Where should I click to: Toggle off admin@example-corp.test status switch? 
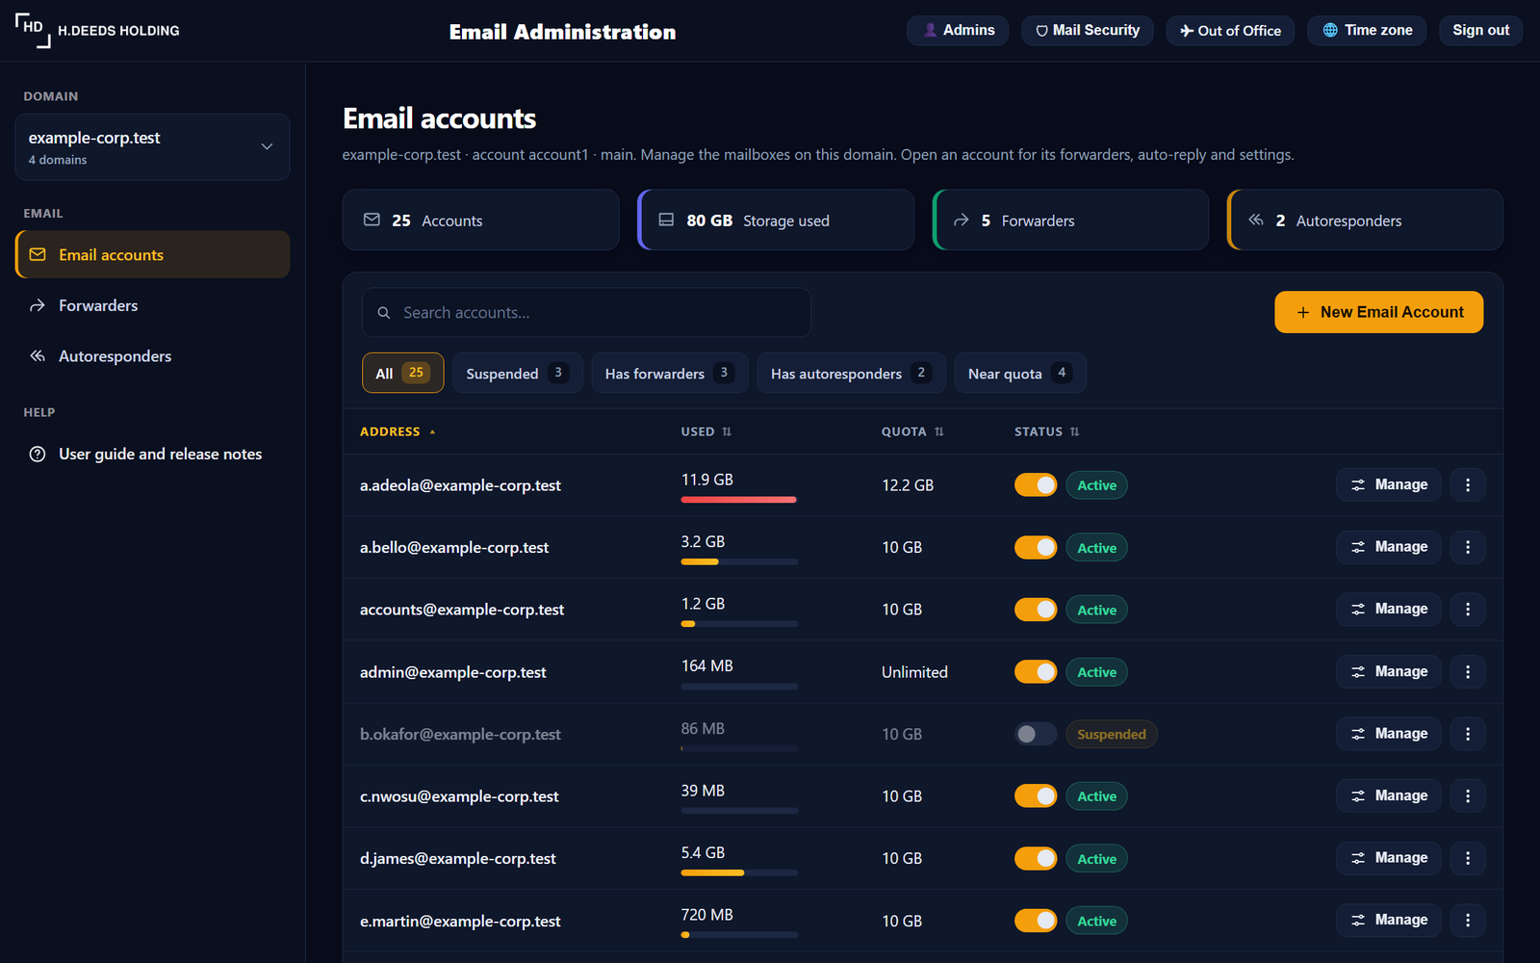point(1036,672)
